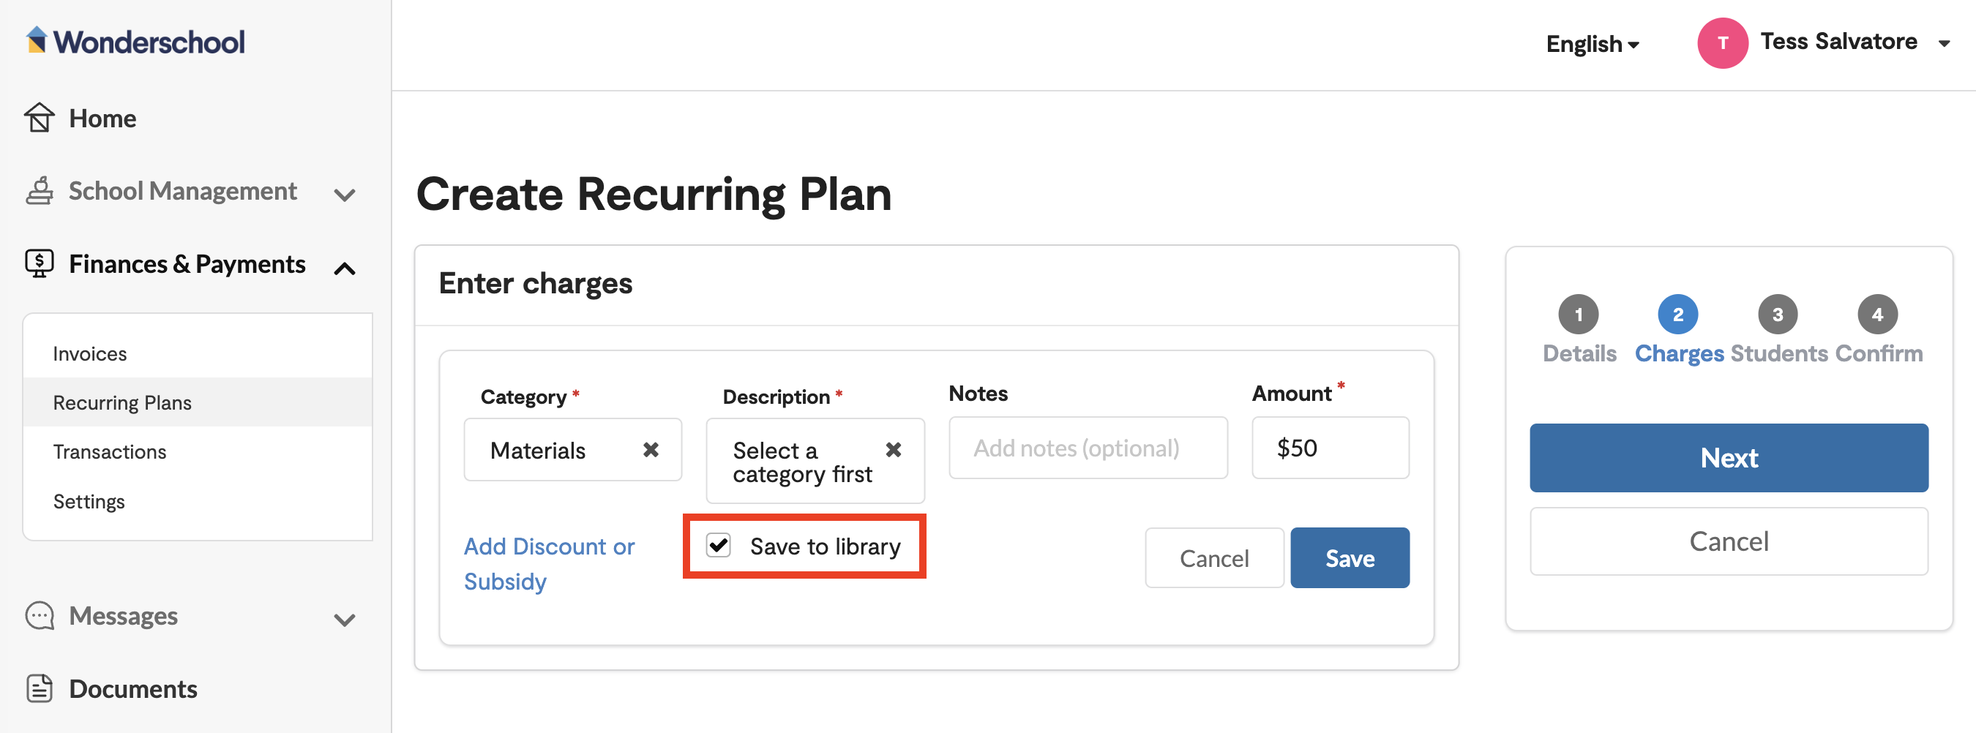This screenshot has width=1976, height=733.
Task: Click the Tess Salvatore avatar circle
Action: pyautogui.click(x=1722, y=43)
